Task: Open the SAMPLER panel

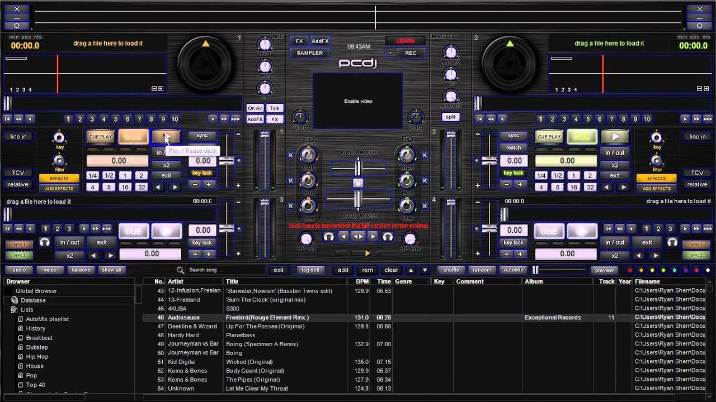Action: pyautogui.click(x=310, y=53)
